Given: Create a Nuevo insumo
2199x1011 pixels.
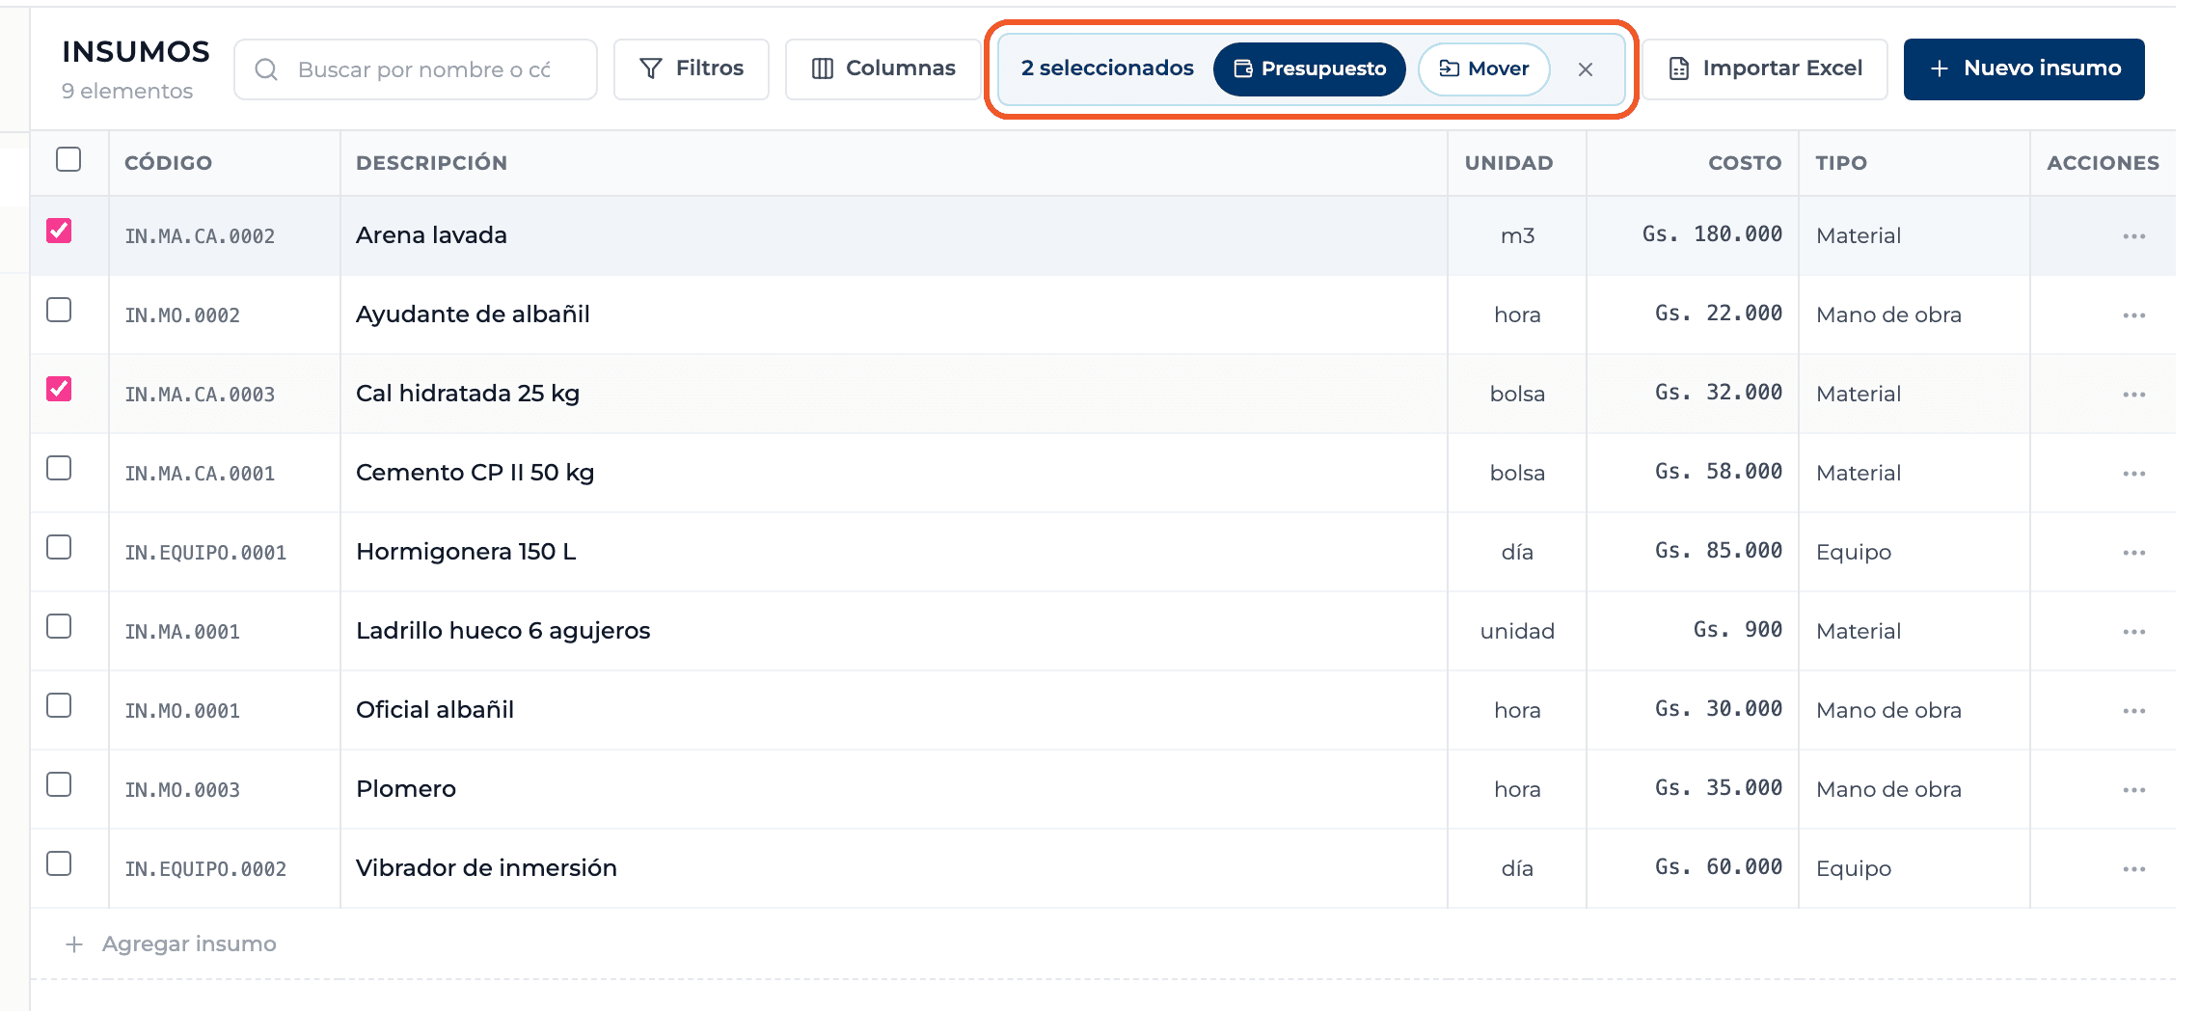Looking at the screenshot, I should [2024, 68].
